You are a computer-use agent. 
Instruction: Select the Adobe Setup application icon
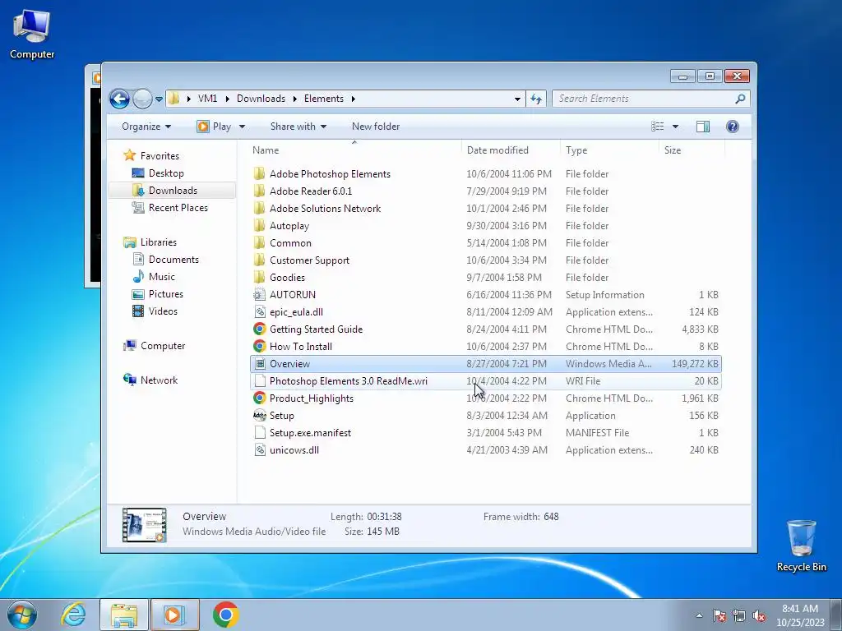tap(259, 415)
